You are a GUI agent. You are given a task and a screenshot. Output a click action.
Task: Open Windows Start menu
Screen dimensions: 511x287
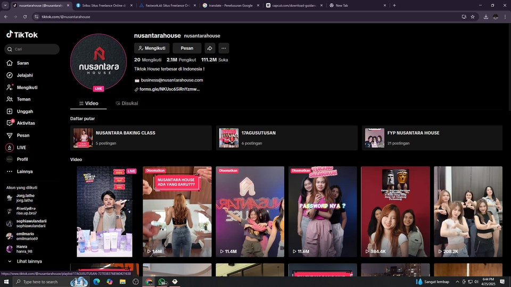pyautogui.click(x=6, y=282)
